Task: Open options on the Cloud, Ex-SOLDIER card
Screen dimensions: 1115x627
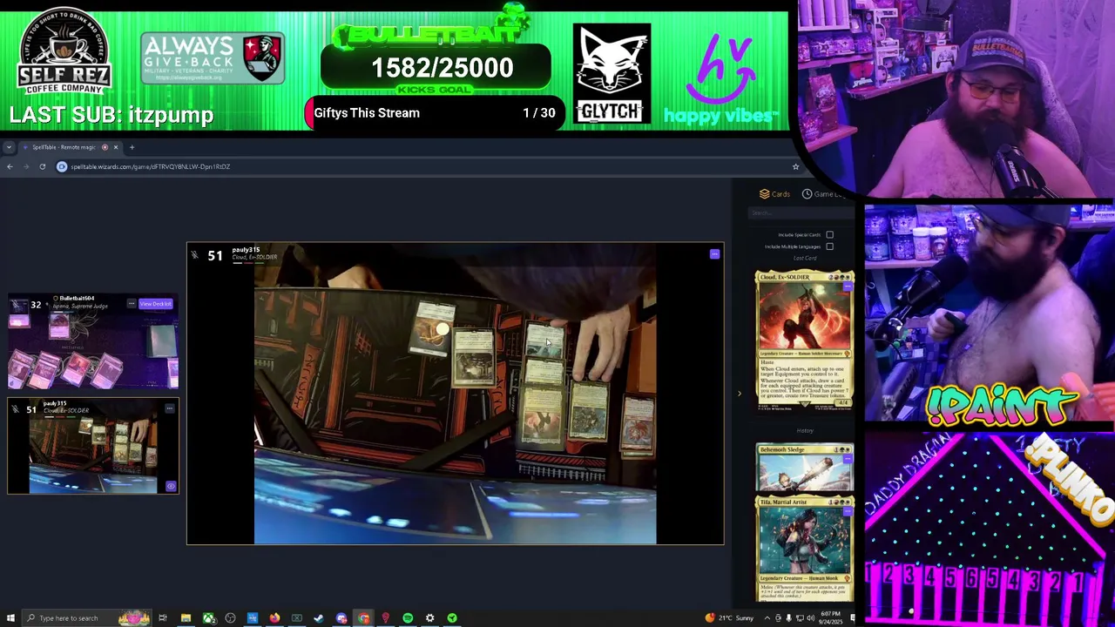Action: point(847,287)
